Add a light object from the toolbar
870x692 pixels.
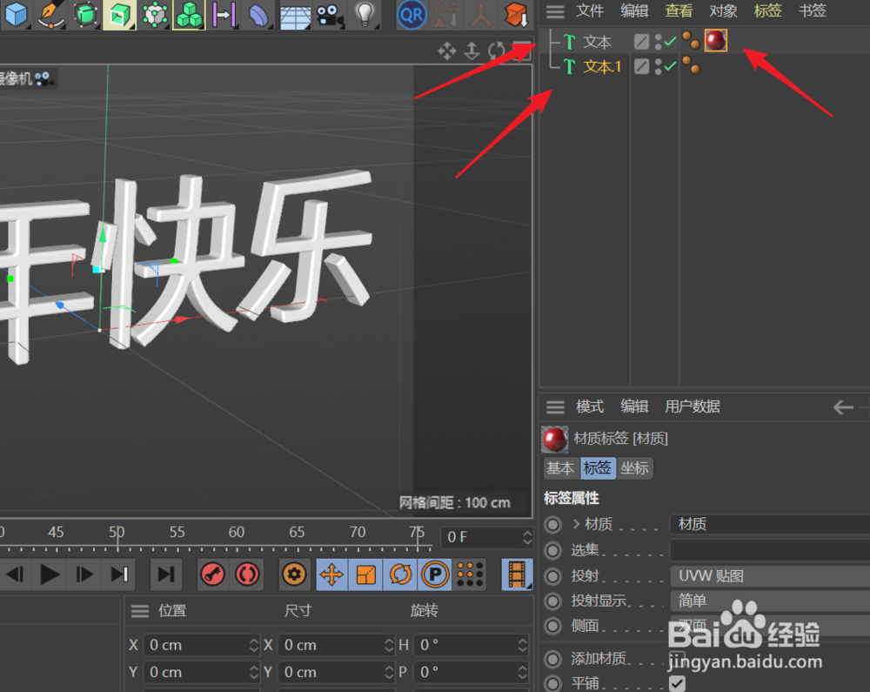(365, 15)
